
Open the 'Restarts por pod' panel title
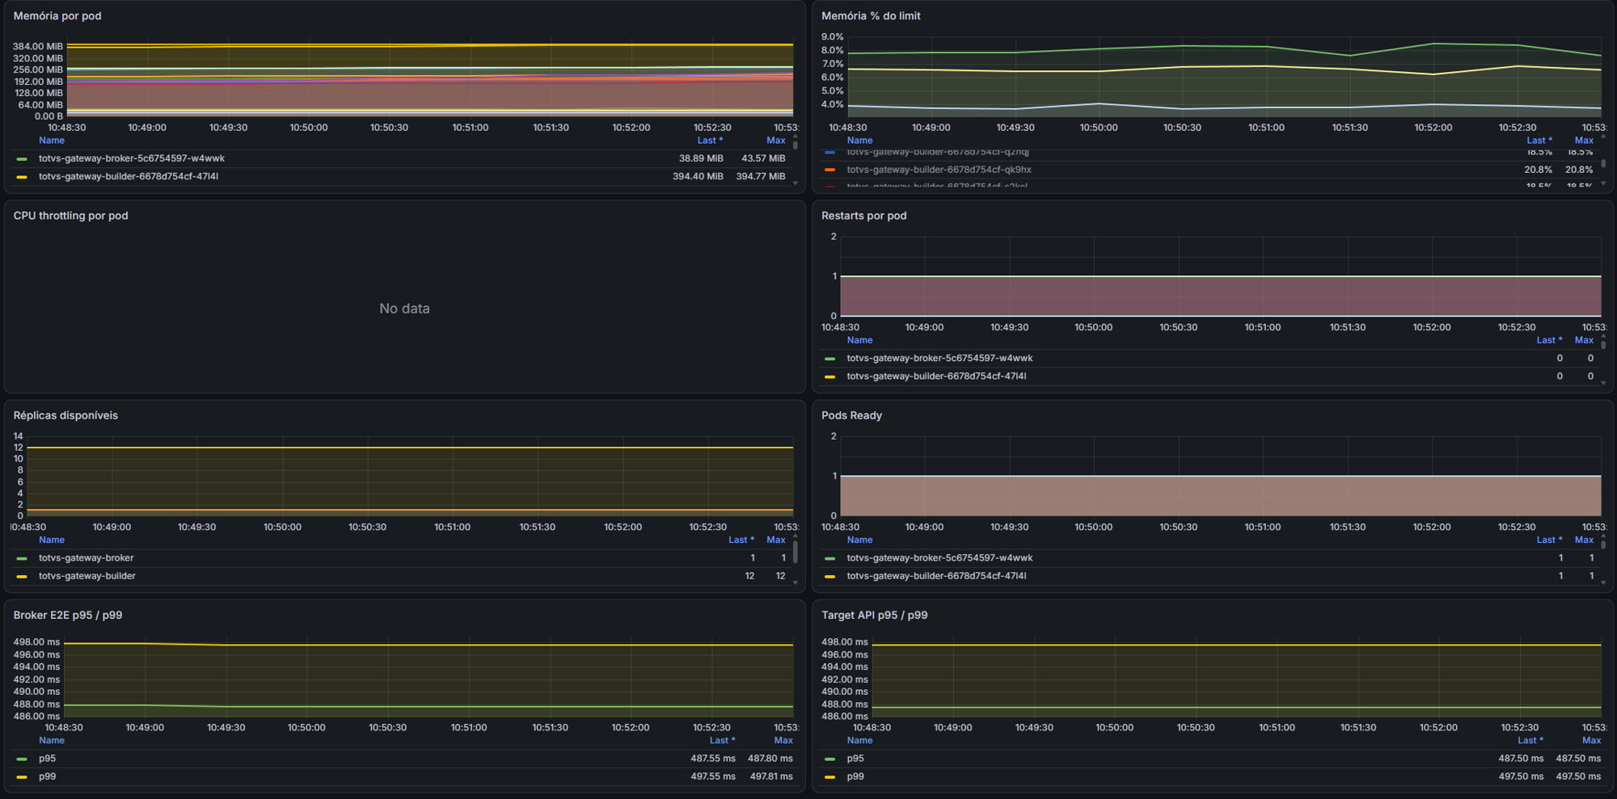[x=863, y=216]
